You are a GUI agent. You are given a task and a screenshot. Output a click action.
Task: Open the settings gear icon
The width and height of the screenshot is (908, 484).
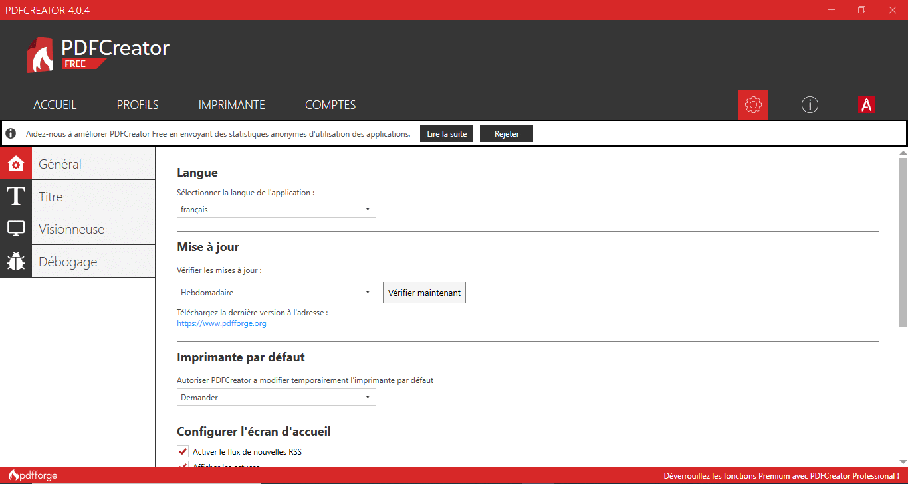[753, 104]
